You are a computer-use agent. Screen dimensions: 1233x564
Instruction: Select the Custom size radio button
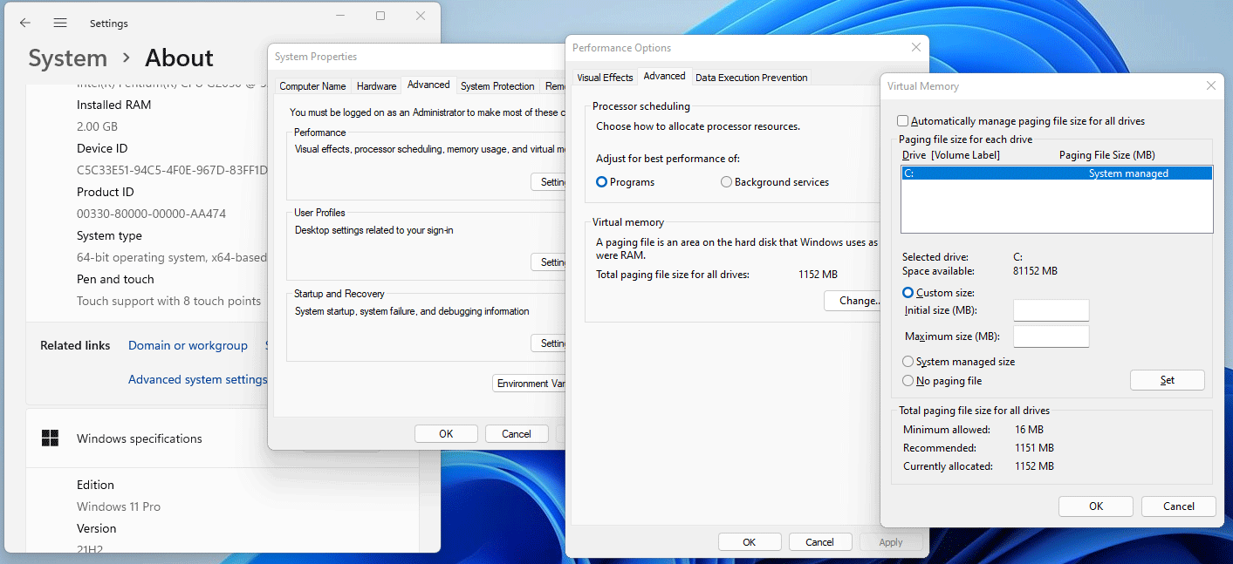point(908,293)
